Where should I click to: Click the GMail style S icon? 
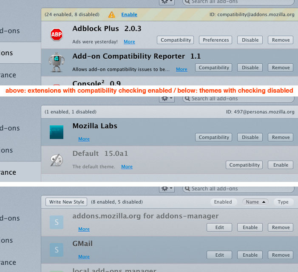point(57,250)
